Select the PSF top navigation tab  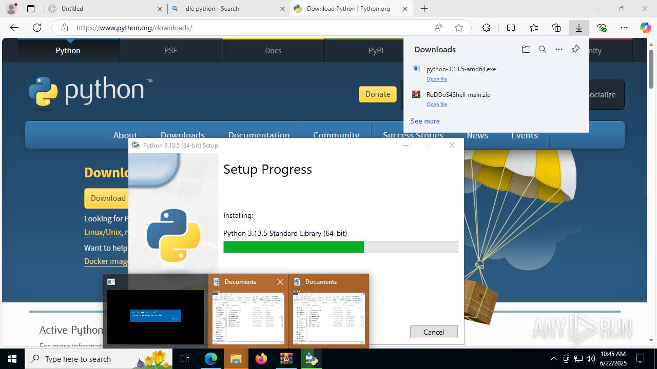coord(170,50)
